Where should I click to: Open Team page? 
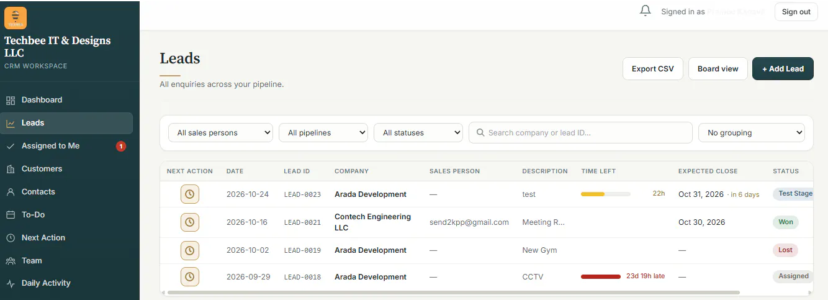pyautogui.click(x=66, y=261)
